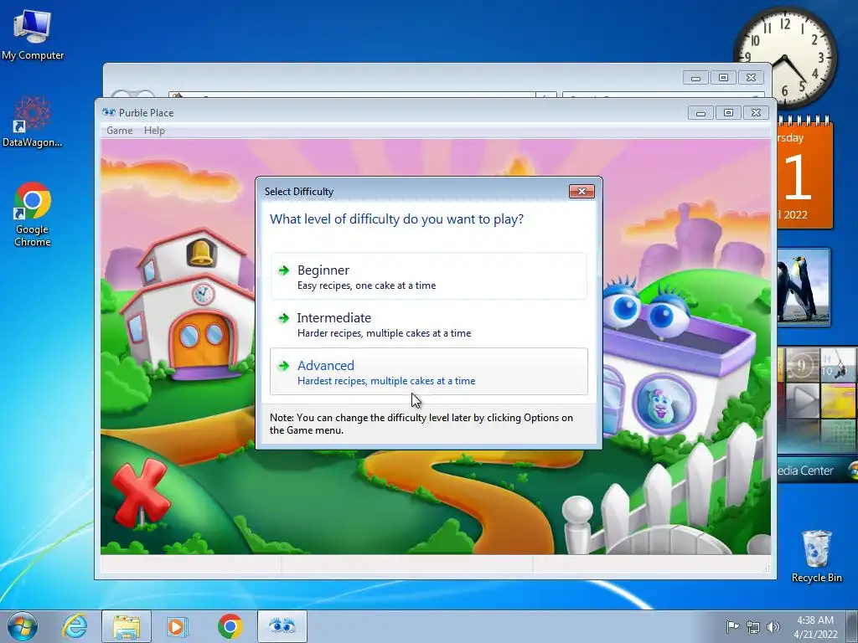Close the background Explorer window
Viewport: 858px width, 643px height.
click(751, 78)
